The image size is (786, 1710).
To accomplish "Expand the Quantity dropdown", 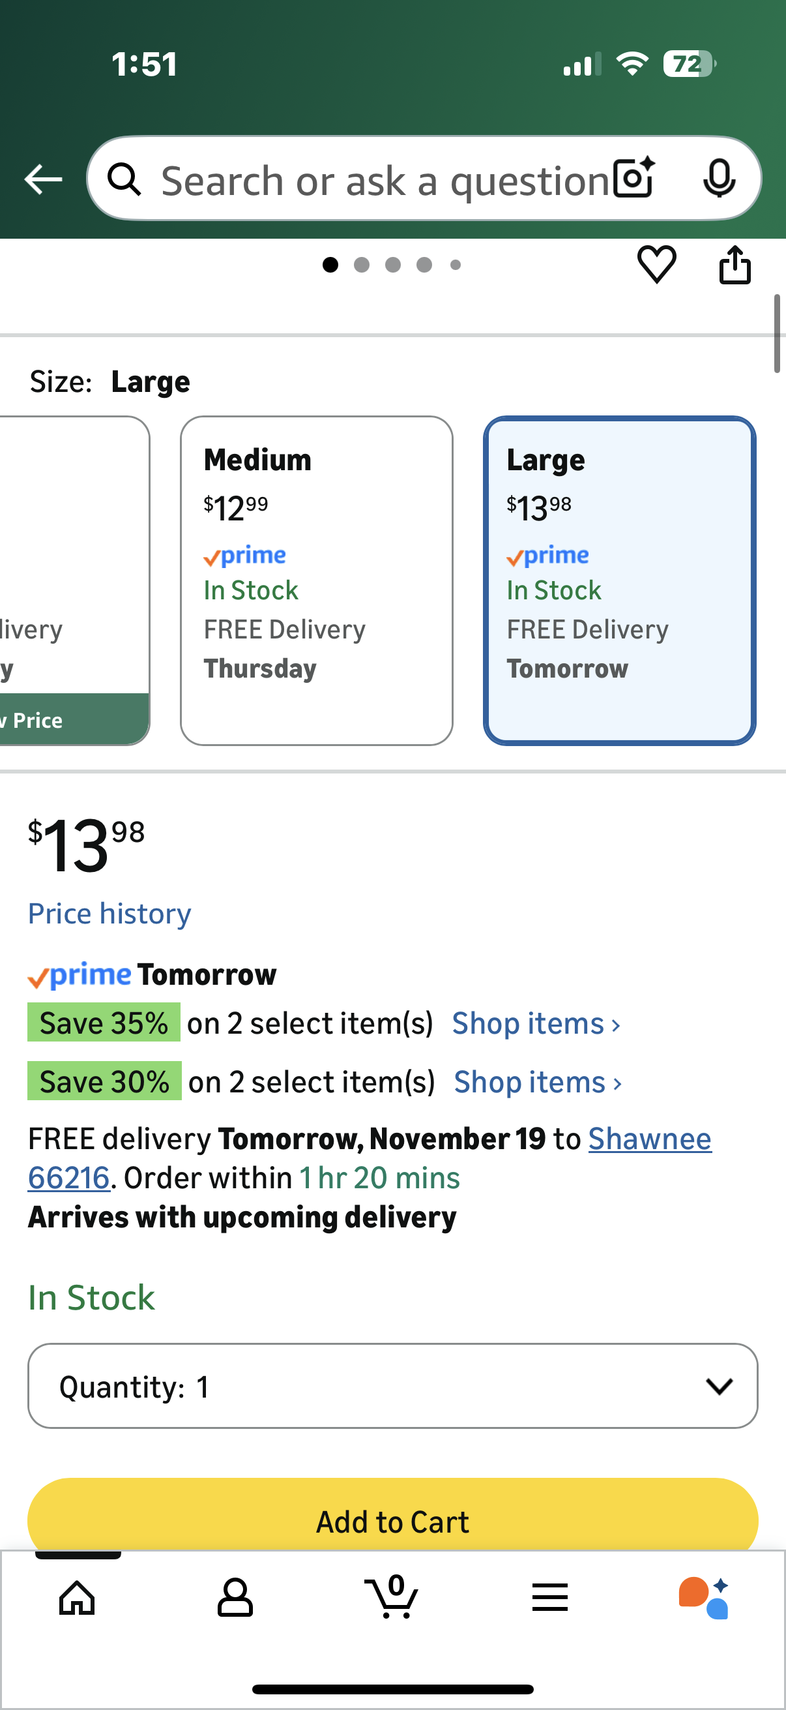I will (392, 1386).
